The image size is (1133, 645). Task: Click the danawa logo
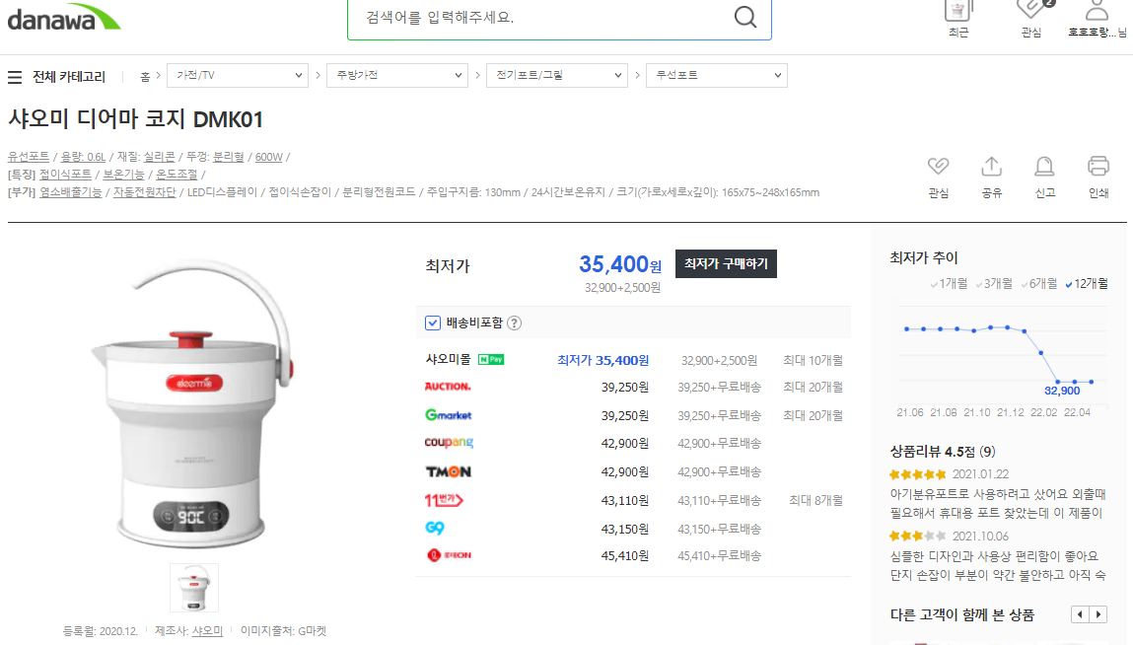tap(63, 18)
